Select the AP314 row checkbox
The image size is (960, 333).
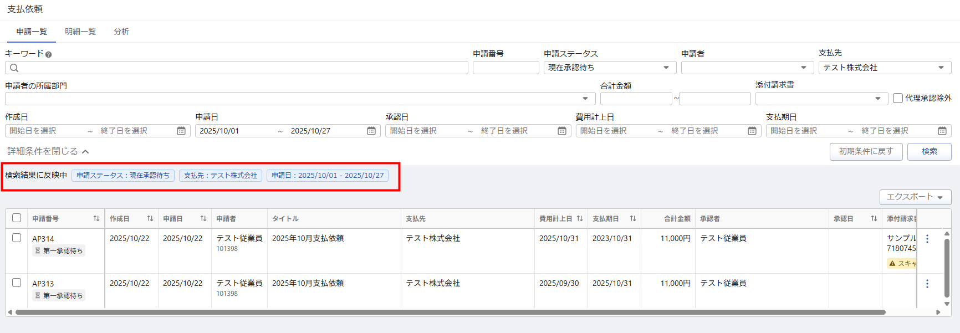point(17,238)
